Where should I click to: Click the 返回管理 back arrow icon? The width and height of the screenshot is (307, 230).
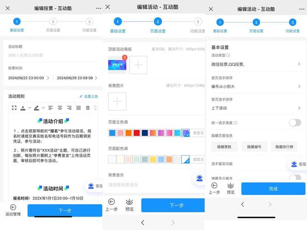coord(13,207)
